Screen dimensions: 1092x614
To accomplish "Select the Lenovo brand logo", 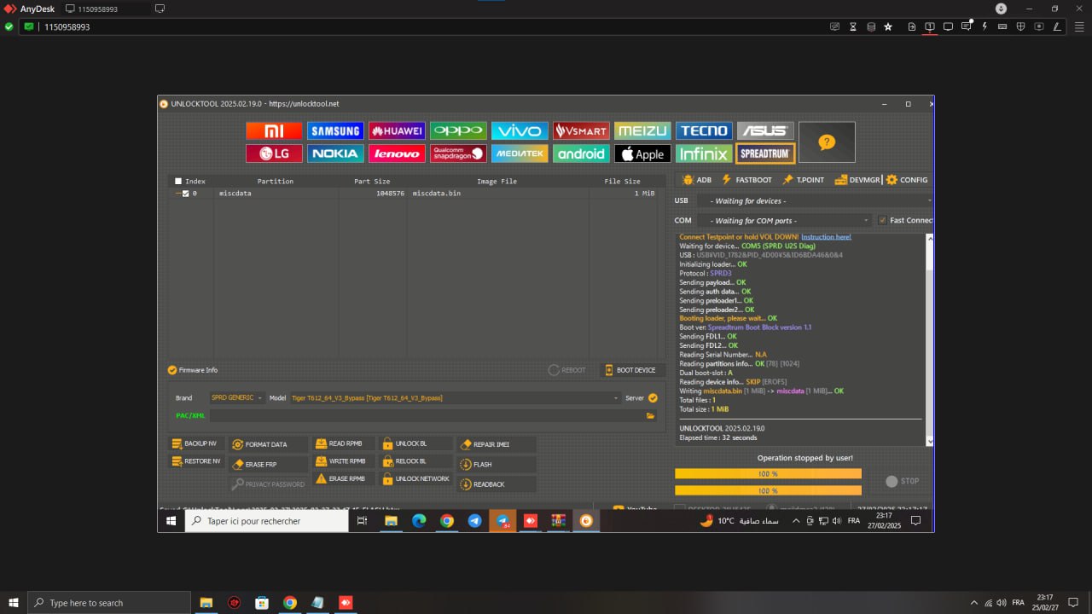I will [x=397, y=153].
